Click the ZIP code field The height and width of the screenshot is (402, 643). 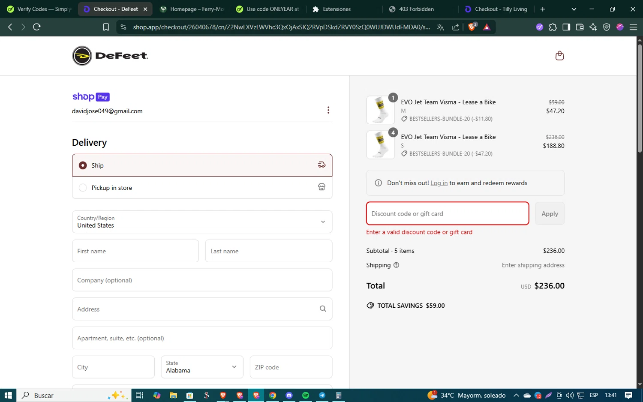coord(291,367)
